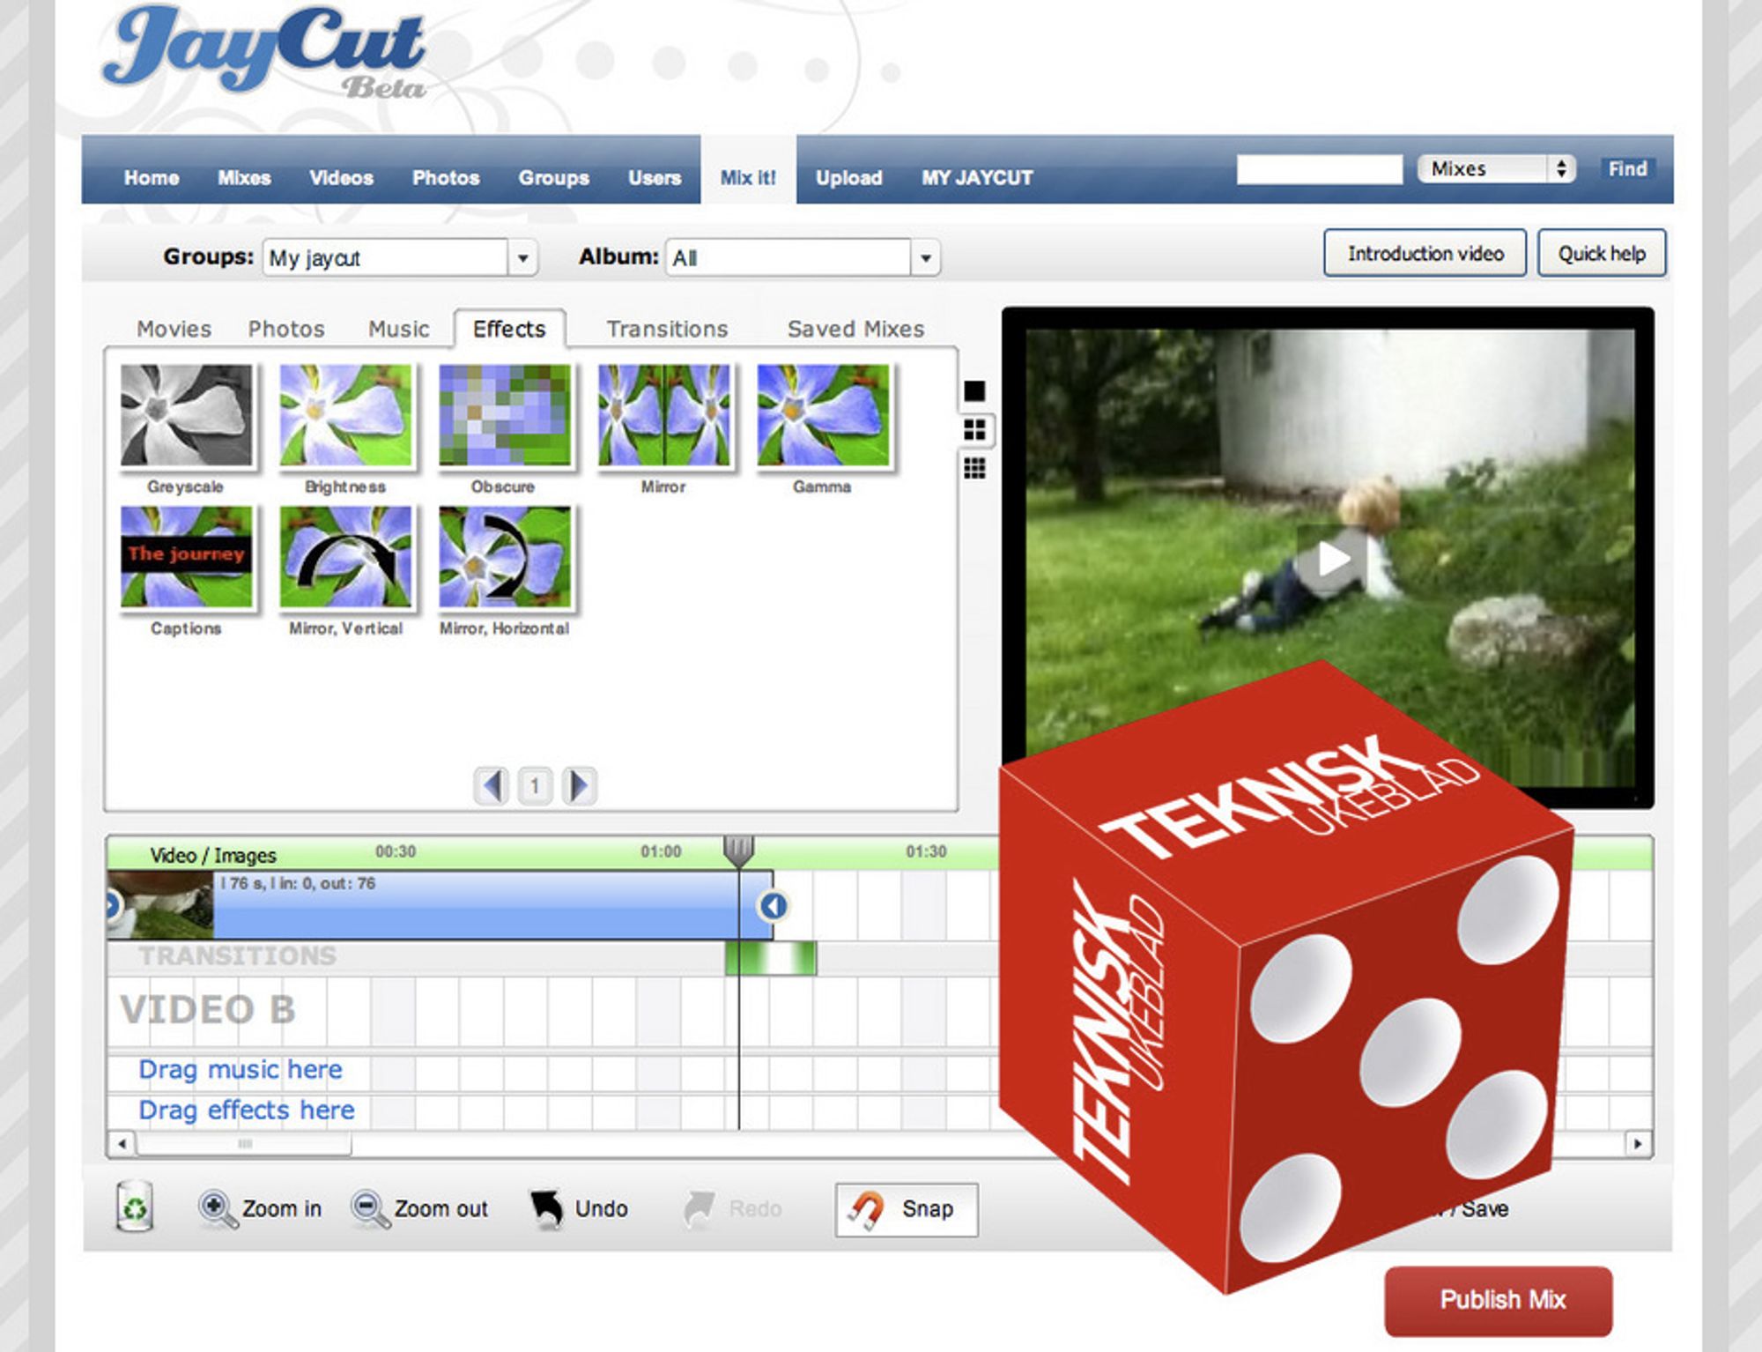This screenshot has height=1352, width=1762.
Task: Click the JayCut Beta logo
Action: pyautogui.click(x=263, y=51)
